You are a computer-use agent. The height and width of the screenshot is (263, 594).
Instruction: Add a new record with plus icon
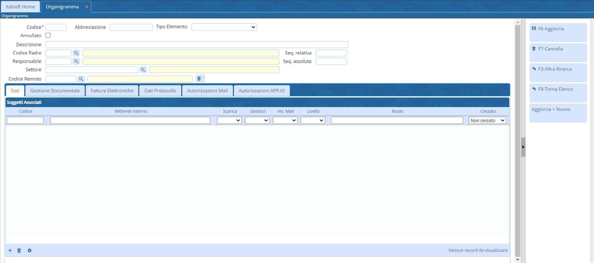10,250
